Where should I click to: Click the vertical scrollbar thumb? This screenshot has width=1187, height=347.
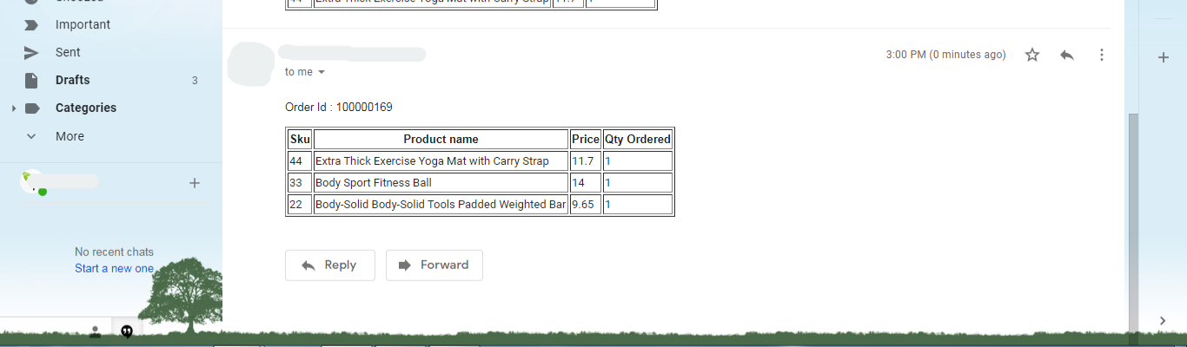point(1132,221)
